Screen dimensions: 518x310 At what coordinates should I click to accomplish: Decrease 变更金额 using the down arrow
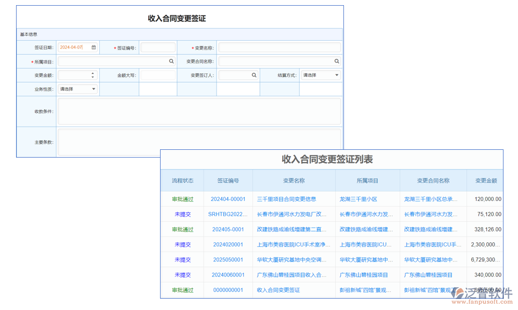92,76
